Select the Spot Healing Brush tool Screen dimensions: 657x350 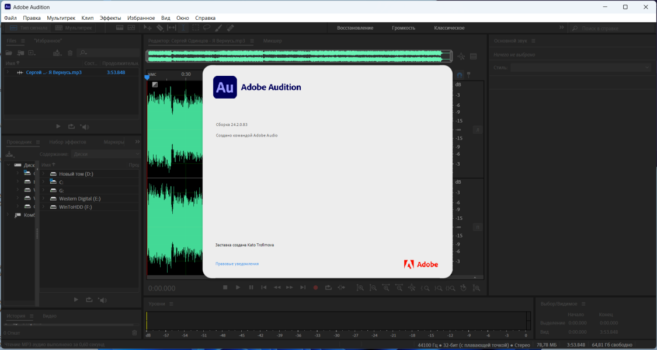[x=230, y=27]
